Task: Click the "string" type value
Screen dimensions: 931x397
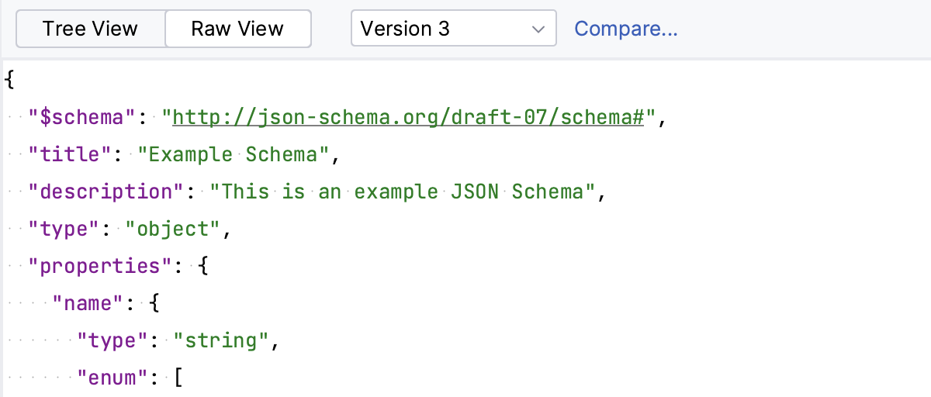Action: pos(221,340)
